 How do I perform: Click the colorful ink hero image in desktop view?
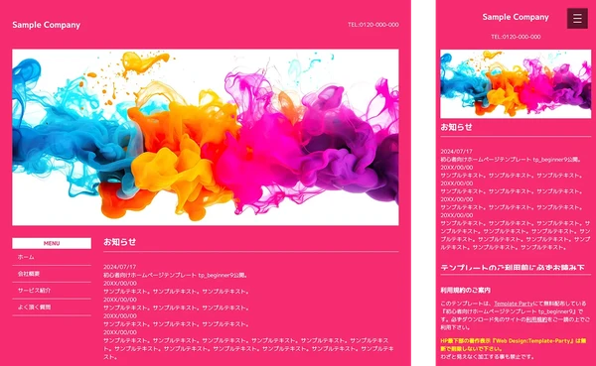tap(206, 137)
